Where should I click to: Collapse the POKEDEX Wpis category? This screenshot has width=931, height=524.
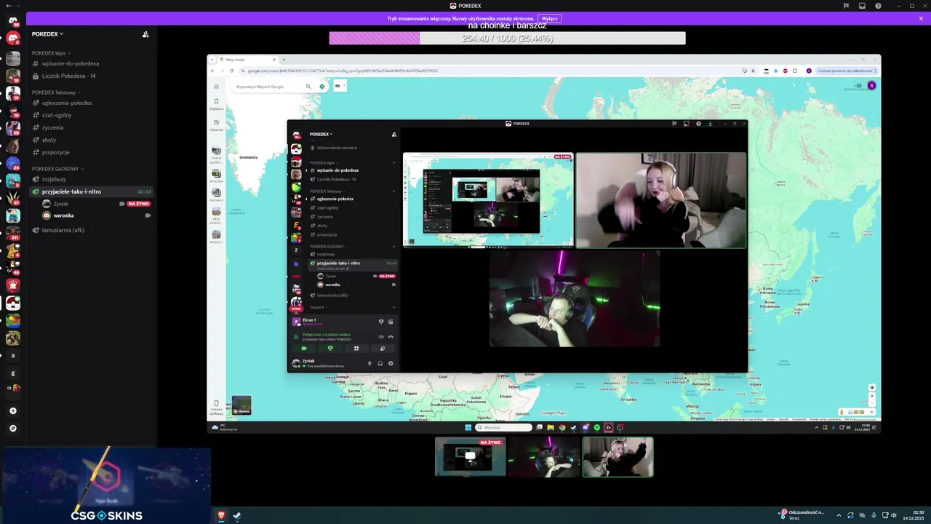51,53
